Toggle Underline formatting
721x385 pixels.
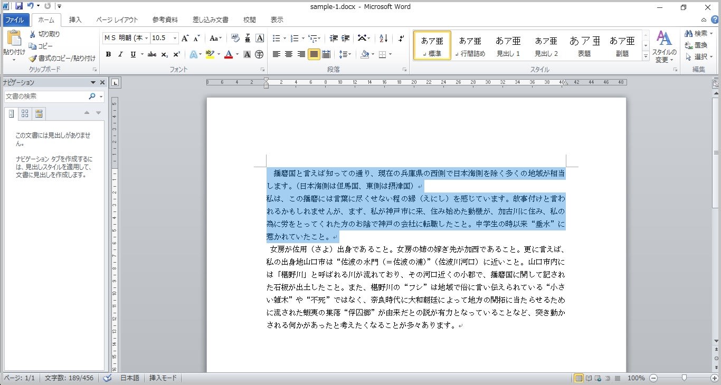point(133,54)
